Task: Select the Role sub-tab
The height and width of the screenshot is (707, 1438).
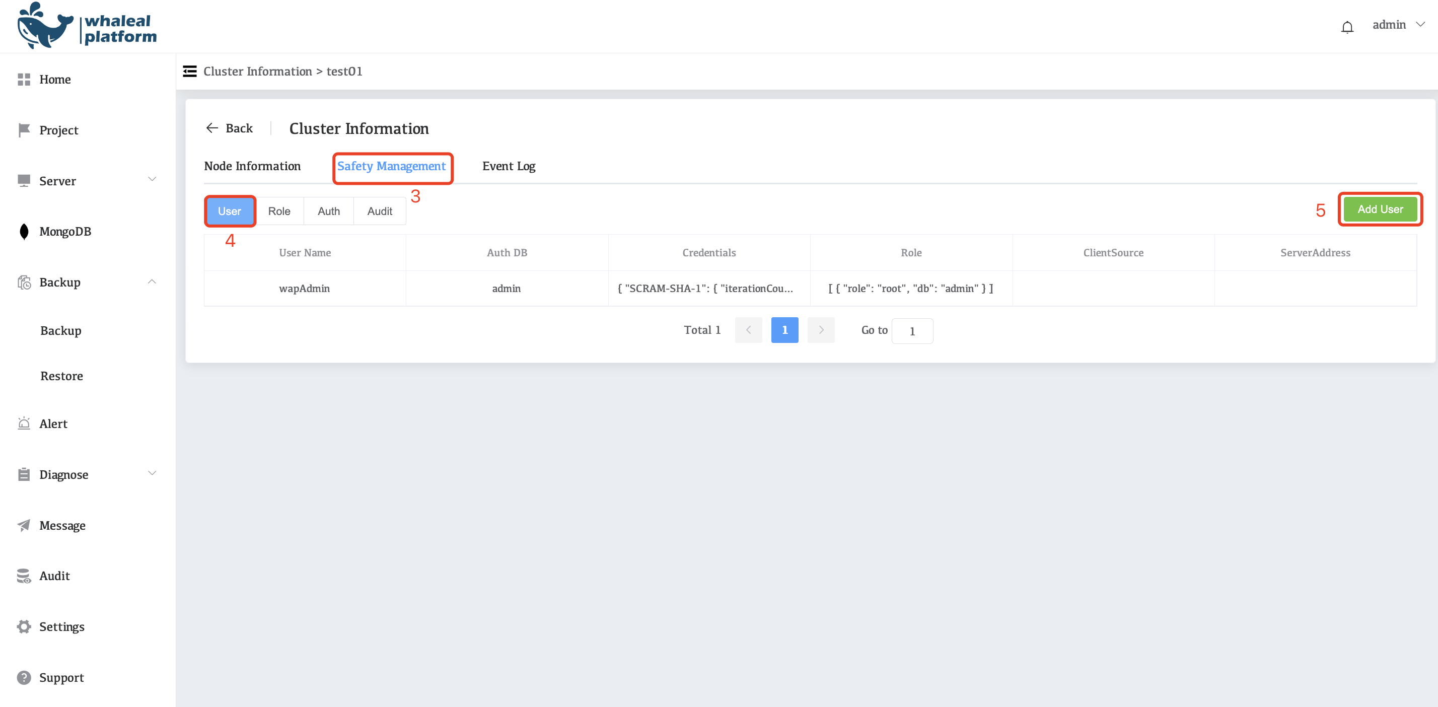Action: (280, 211)
